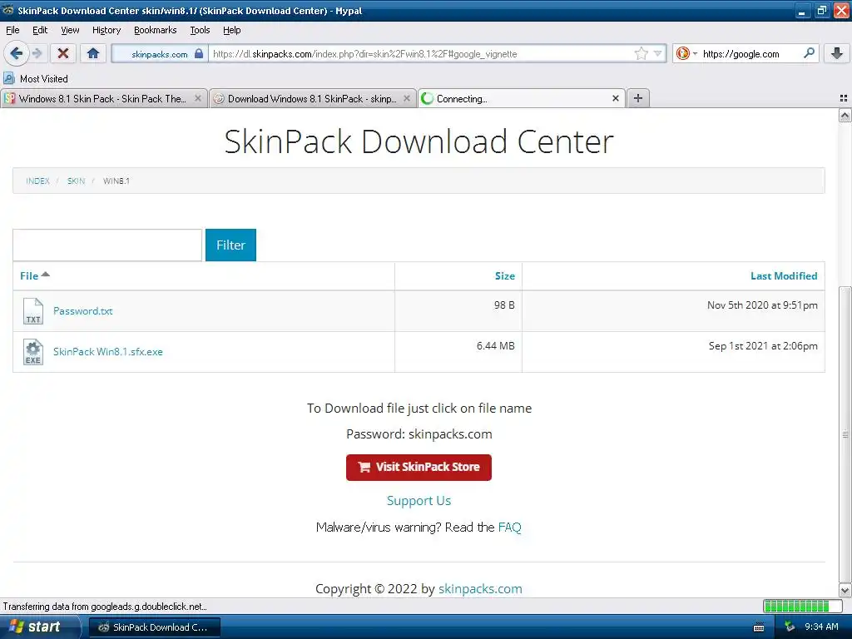Click the scrollbar down arrow
This screenshot has width=852, height=639.
tap(845, 590)
